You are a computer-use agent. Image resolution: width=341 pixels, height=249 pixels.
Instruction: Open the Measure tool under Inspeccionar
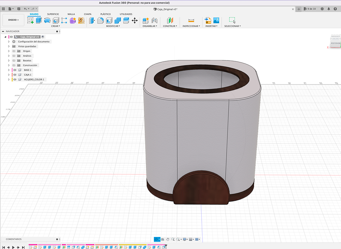pos(191,20)
